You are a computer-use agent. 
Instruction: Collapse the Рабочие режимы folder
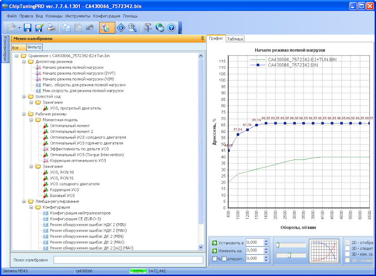24,114
